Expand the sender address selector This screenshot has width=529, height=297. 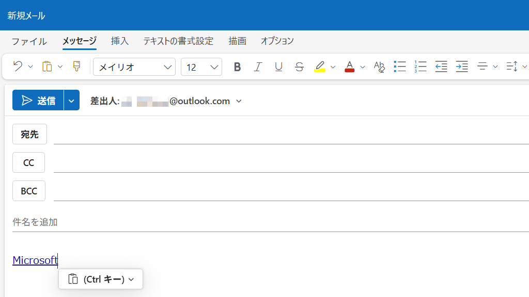(239, 101)
